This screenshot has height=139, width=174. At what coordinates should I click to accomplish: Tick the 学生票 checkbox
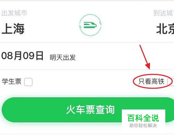point(29,82)
